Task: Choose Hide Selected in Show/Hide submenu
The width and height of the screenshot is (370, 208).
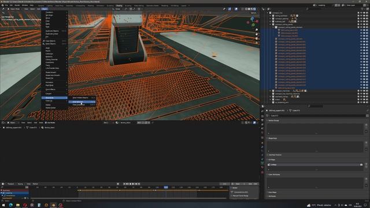Action: pyautogui.click(x=82, y=102)
